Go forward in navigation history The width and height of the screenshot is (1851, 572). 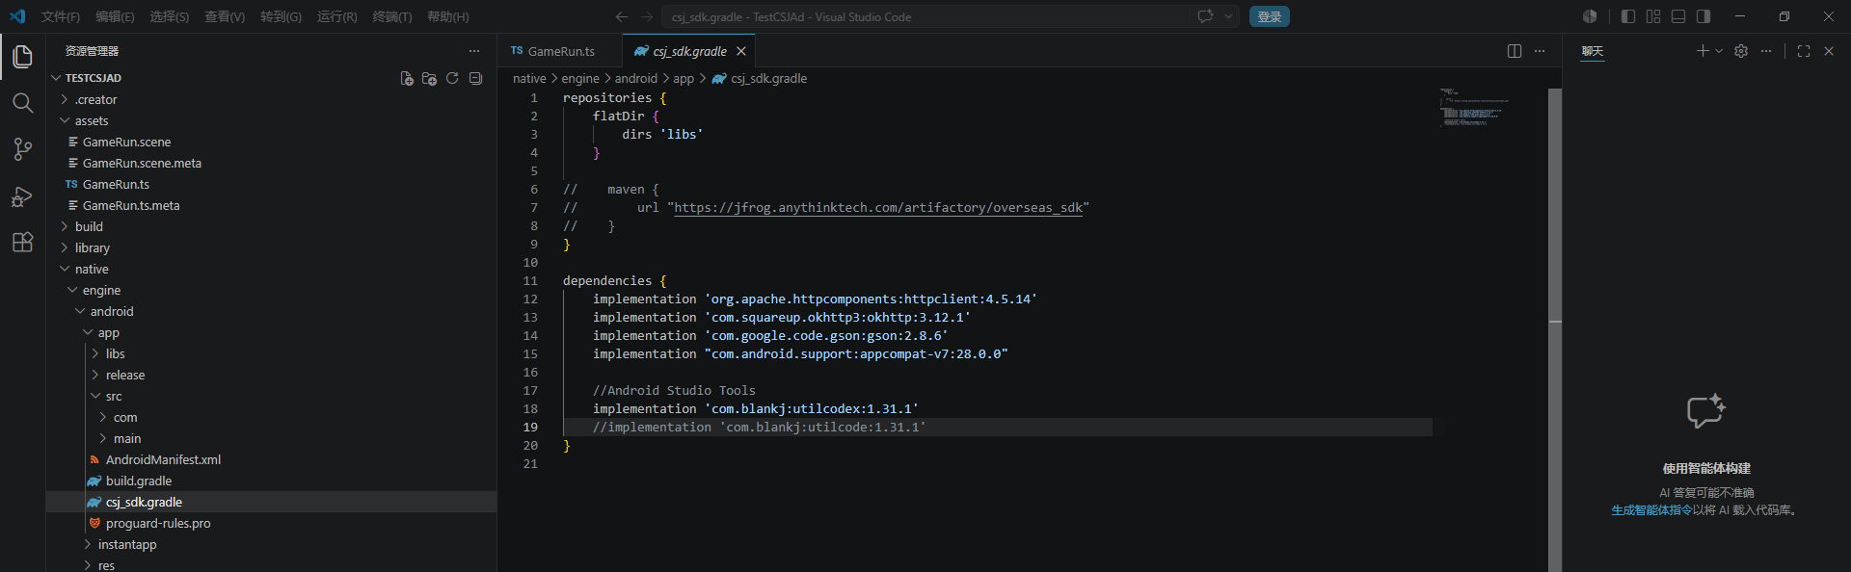[647, 16]
